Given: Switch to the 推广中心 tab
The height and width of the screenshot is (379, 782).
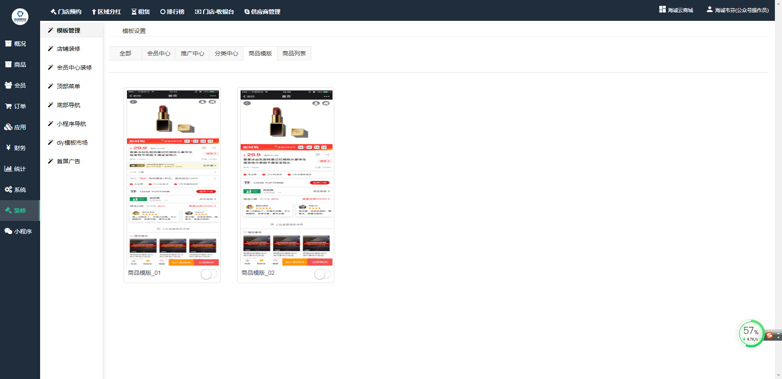Looking at the screenshot, I should coord(193,53).
